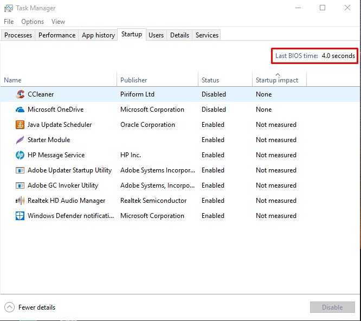Click Piriform Ltd publisher cell

[137, 94]
